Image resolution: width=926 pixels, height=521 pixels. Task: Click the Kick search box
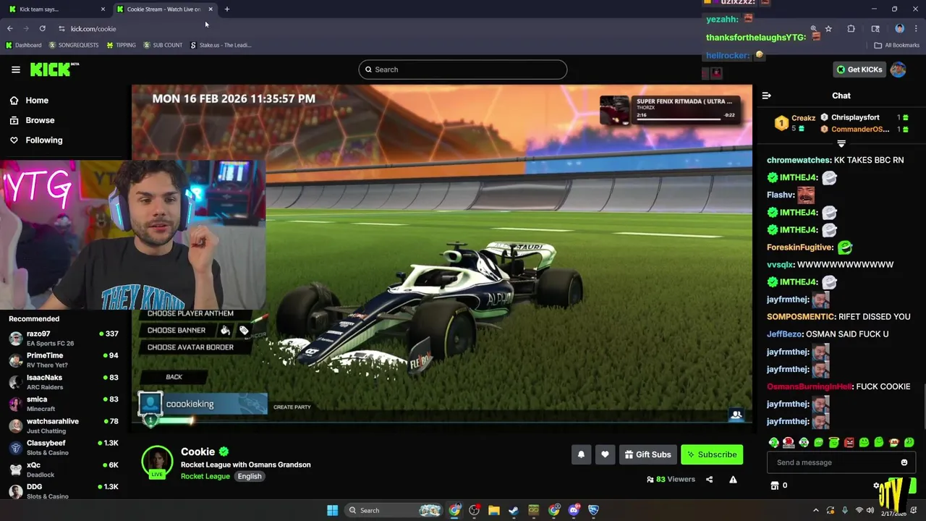(x=463, y=69)
